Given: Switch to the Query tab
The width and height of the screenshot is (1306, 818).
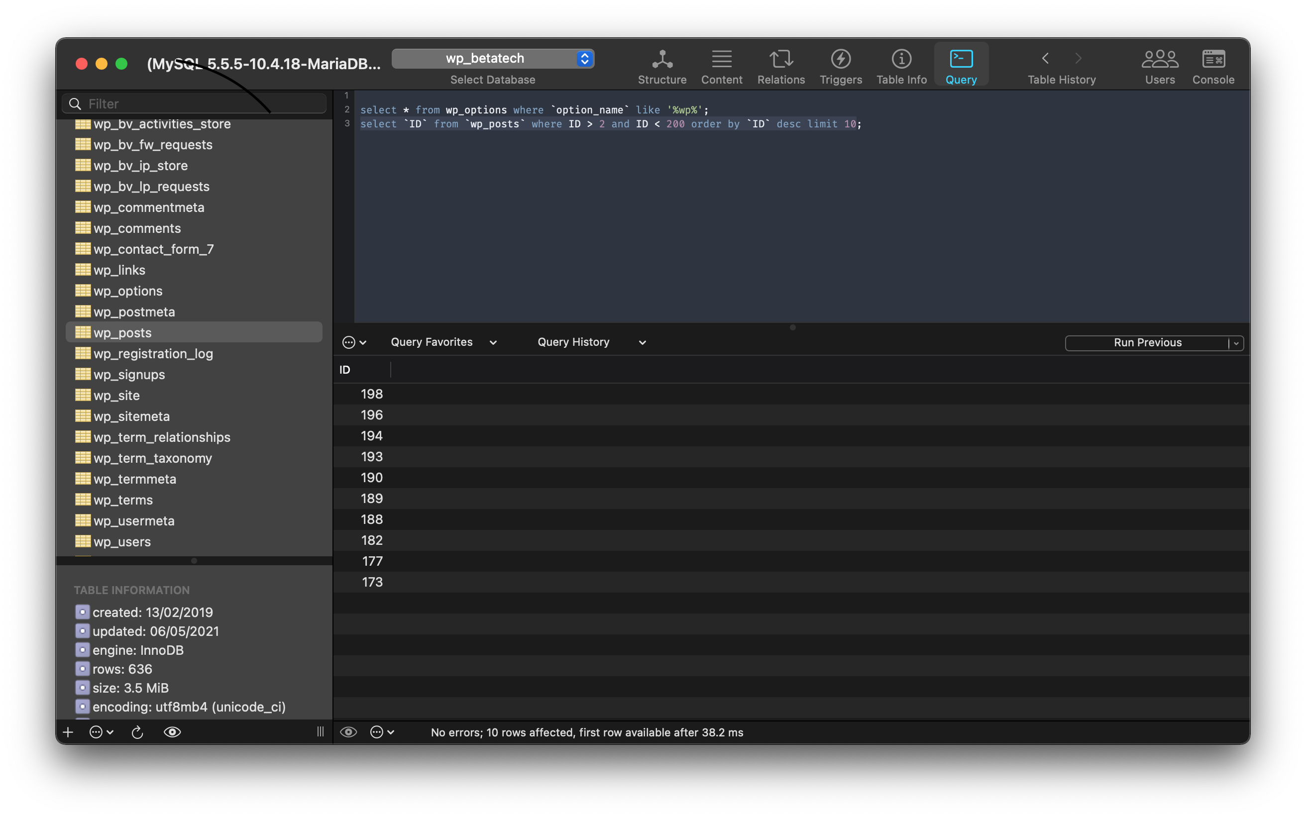Looking at the screenshot, I should click(x=960, y=65).
